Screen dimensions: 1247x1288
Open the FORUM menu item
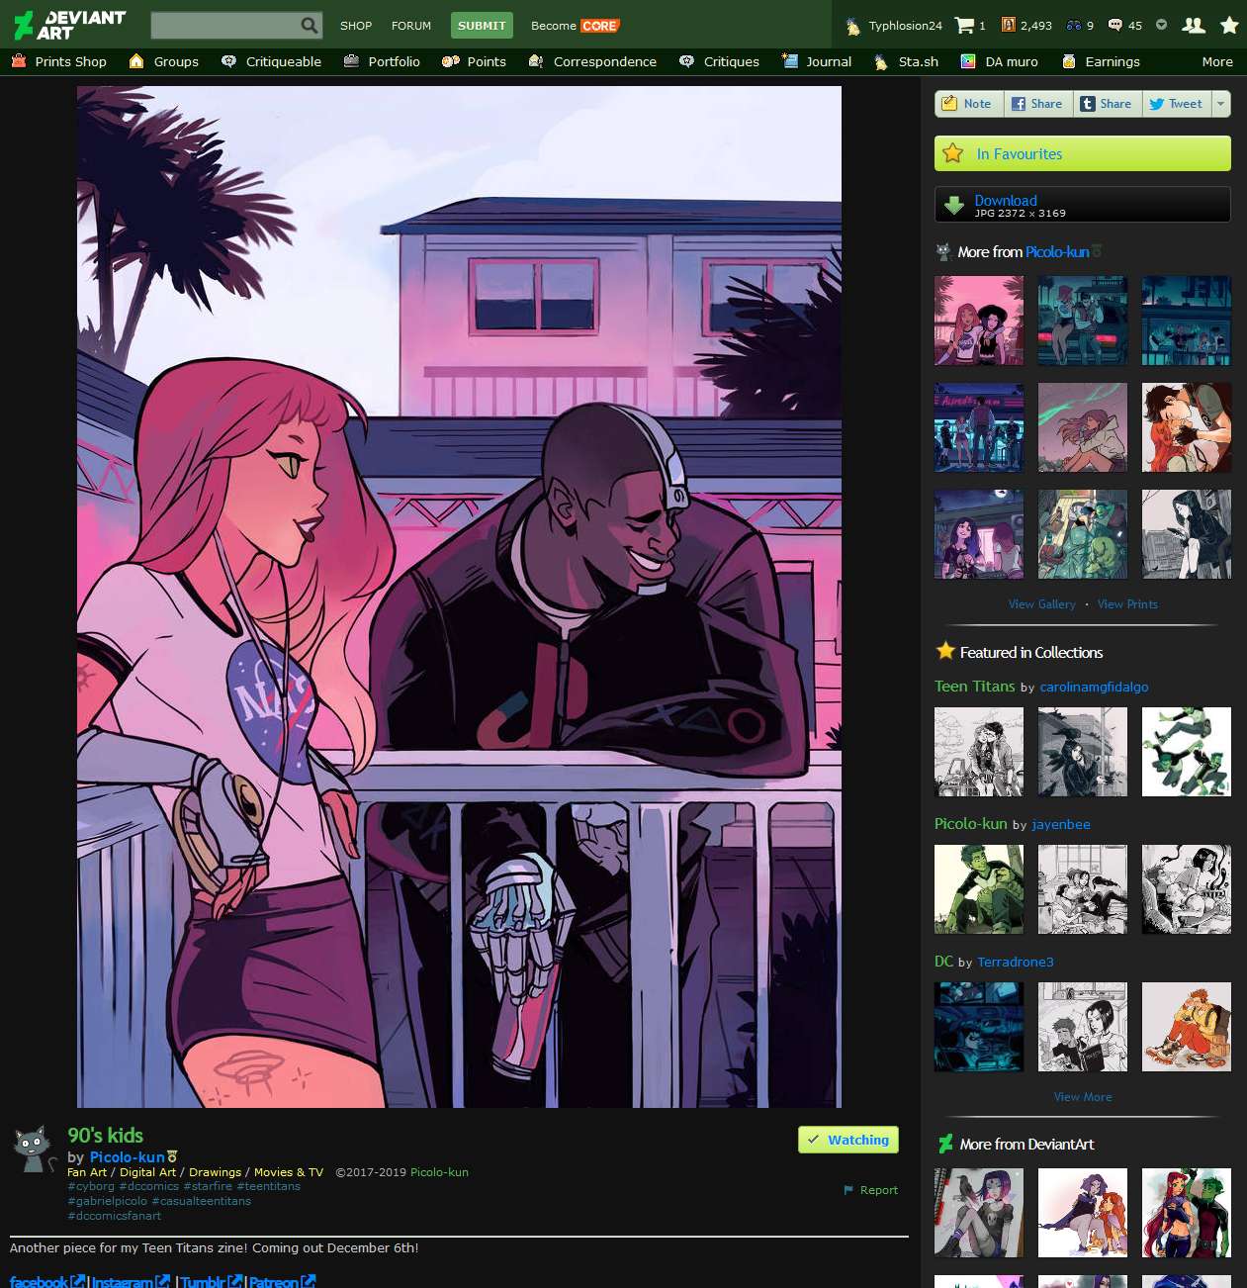pyautogui.click(x=411, y=26)
